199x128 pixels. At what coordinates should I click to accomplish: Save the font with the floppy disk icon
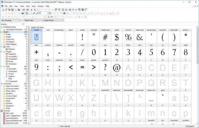coord(12,10)
